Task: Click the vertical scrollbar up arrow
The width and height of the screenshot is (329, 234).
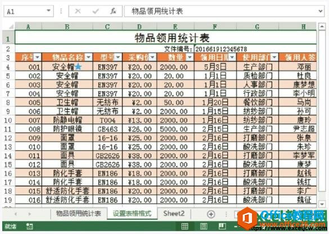Action: 322,26
